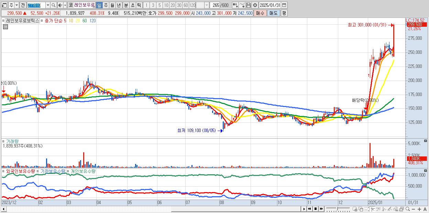Expand the dropdown beside the speaker icon
The height and width of the screenshot is (213, 429).
65,5
